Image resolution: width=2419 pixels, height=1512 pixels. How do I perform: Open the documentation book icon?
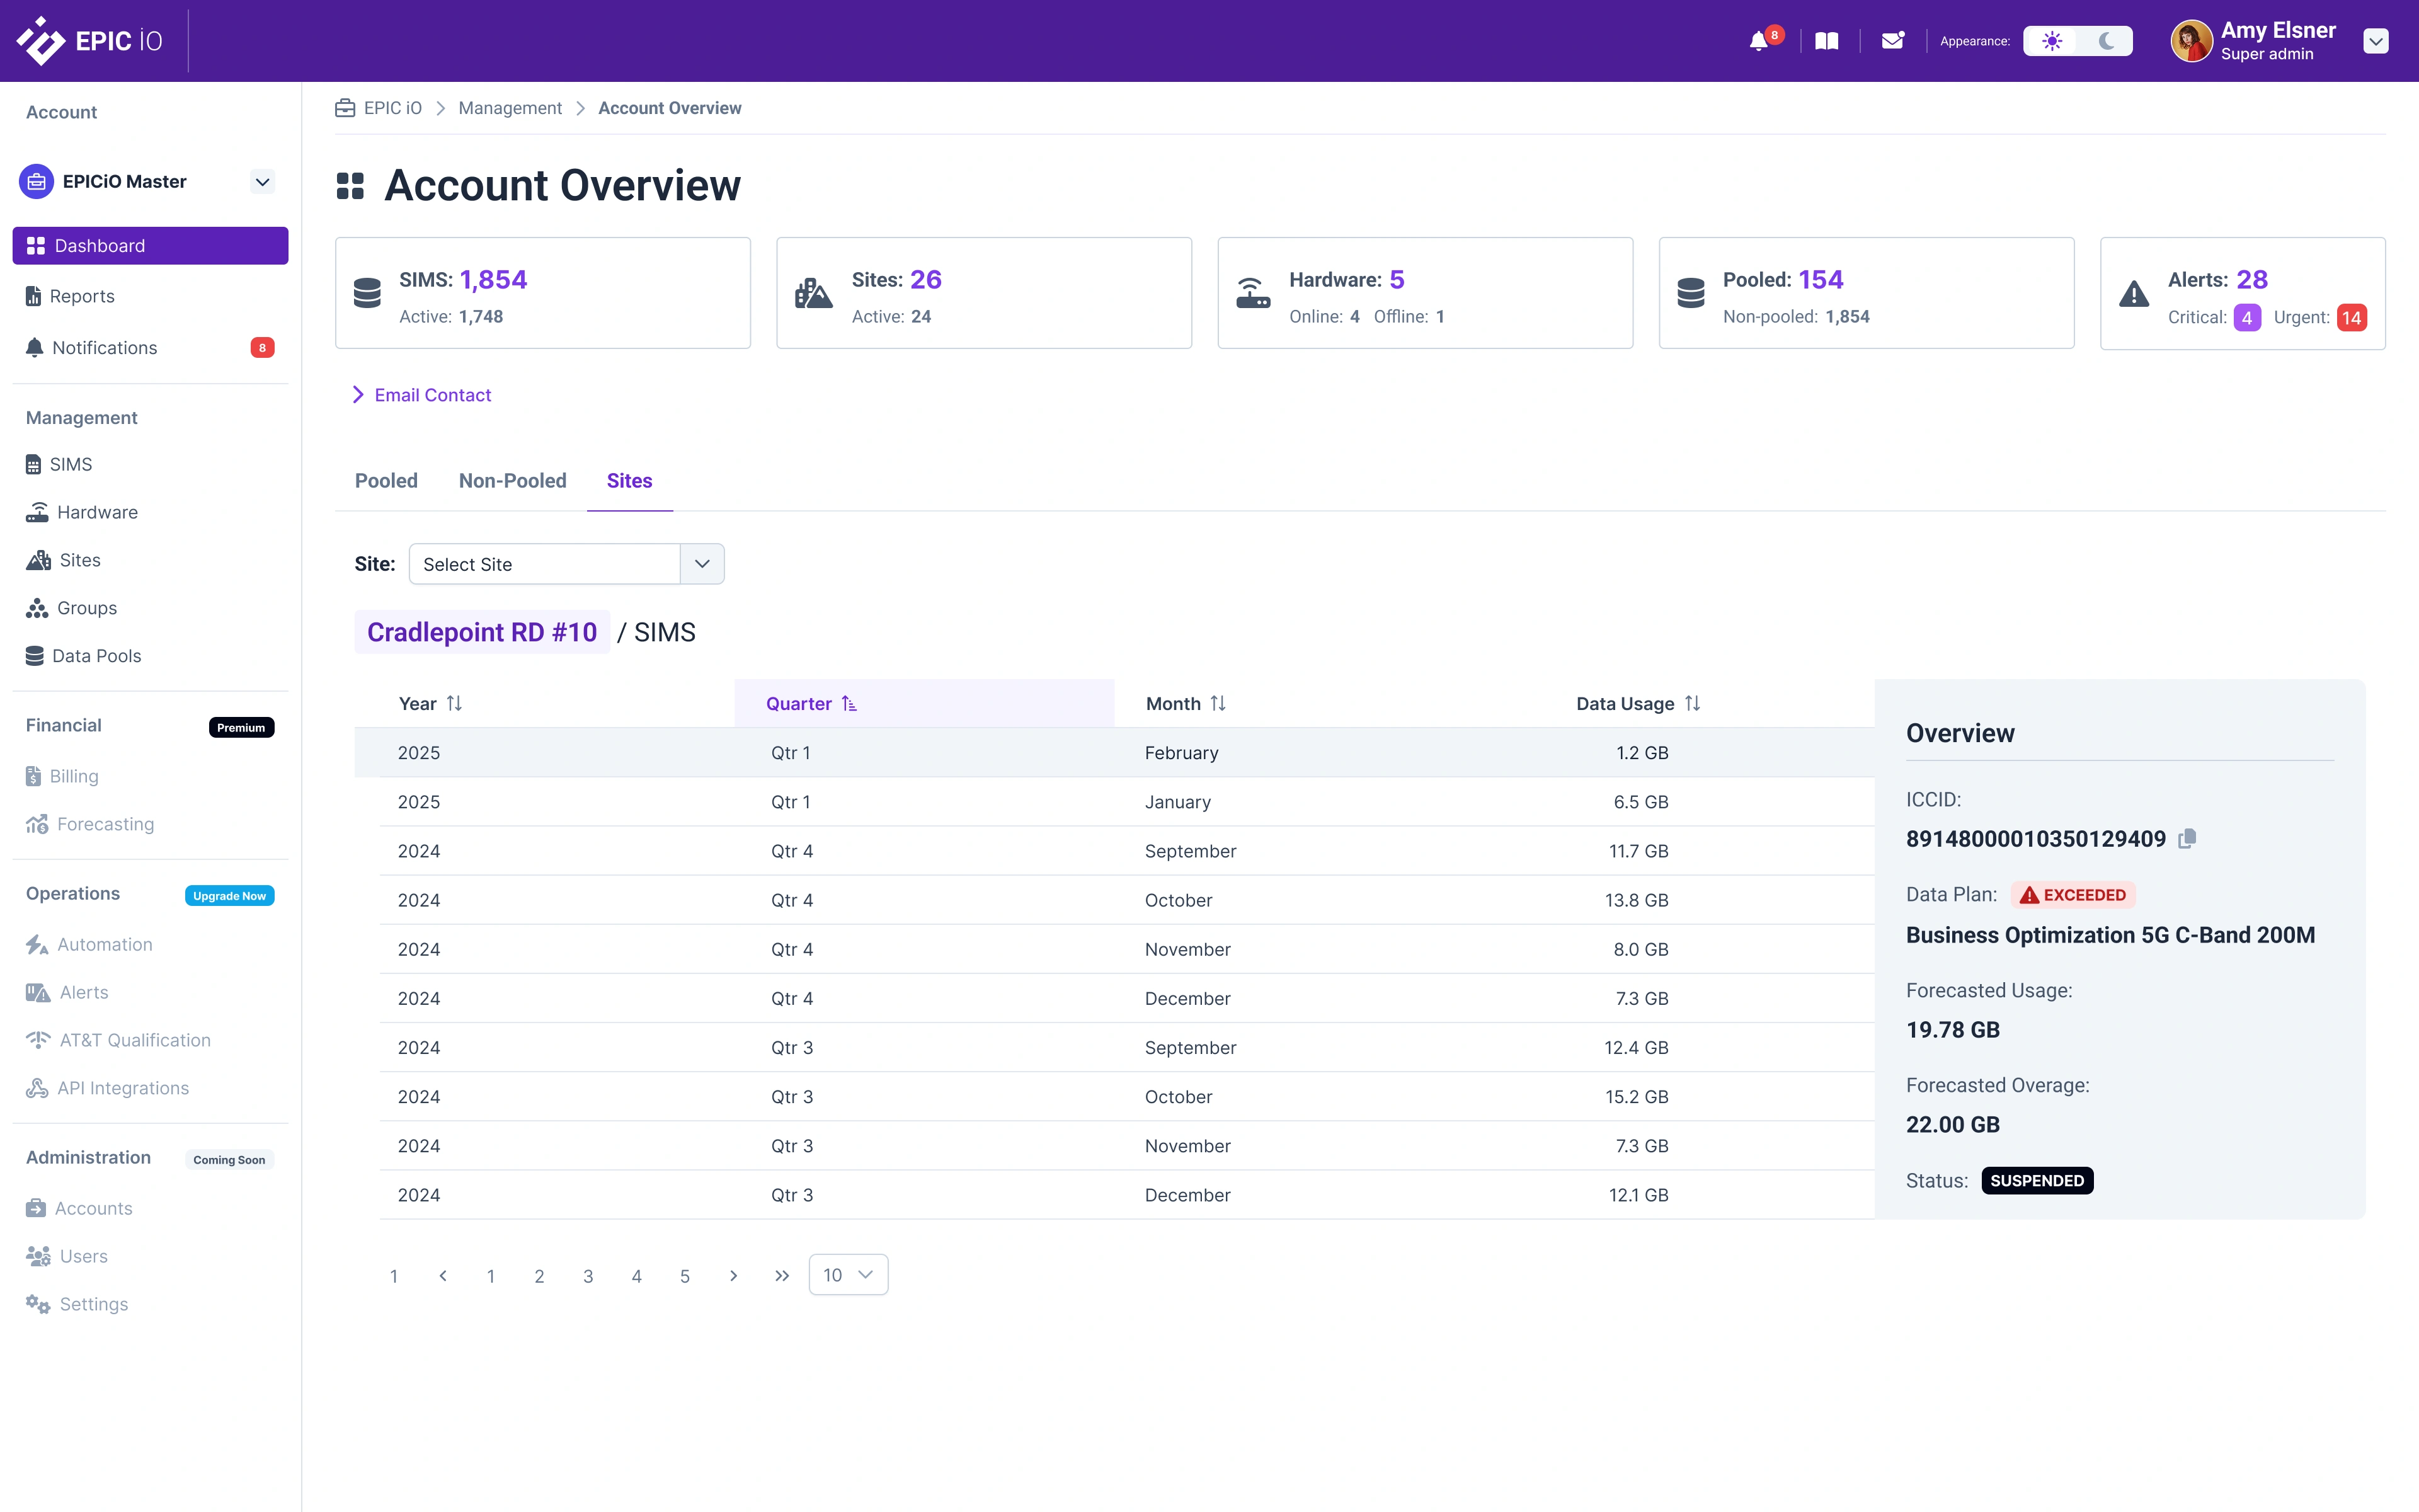(x=1826, y=41)
